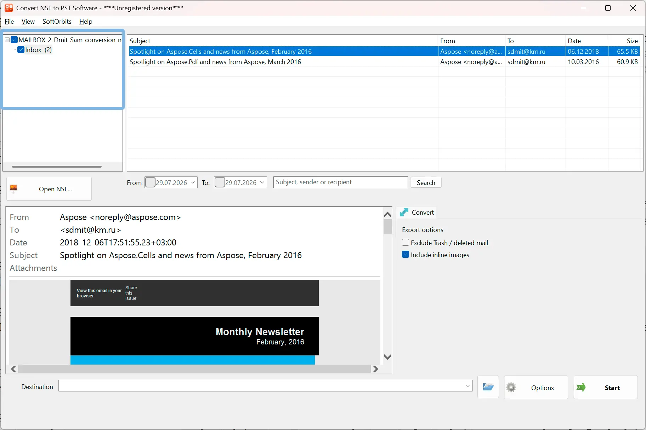
Task: Select the Convert tab
Action: 416,212
